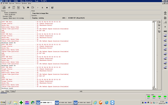Click 'Copy data to image files' mode text
Screen dimensions: 168x105
tap(40, 13)
